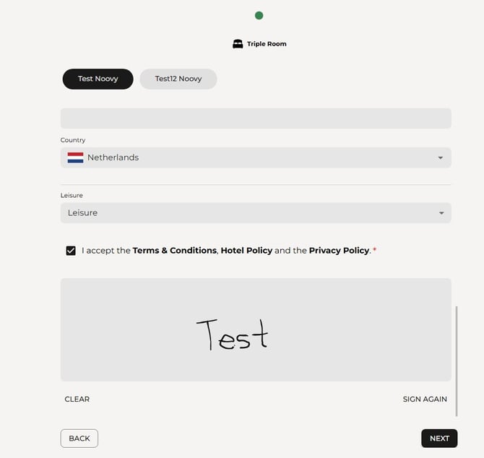Select the Test12 Noovy guest tab

click(178, 79)
